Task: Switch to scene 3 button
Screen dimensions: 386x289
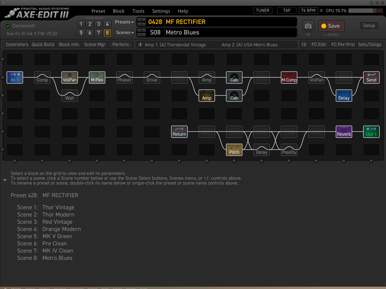Action: click(x=99, y=24)
